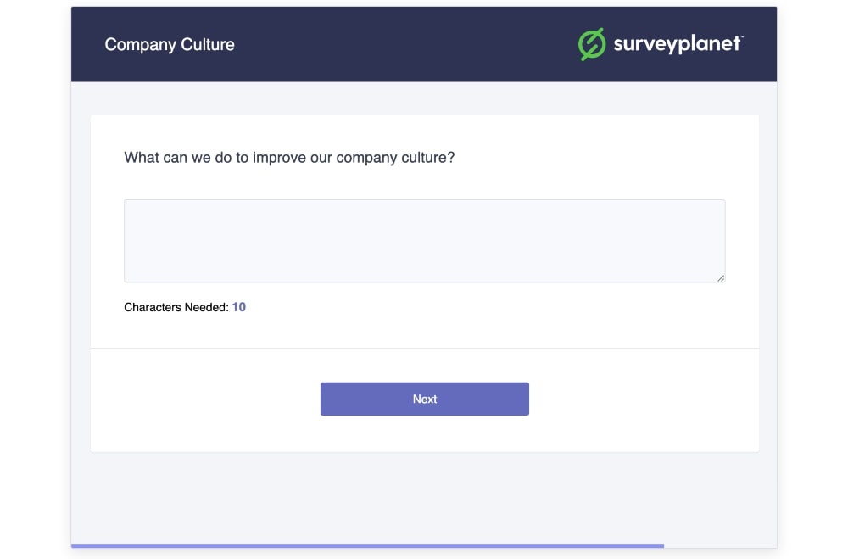Click the Company Culture survey title
Screen dimensions: 848x559
169,44
